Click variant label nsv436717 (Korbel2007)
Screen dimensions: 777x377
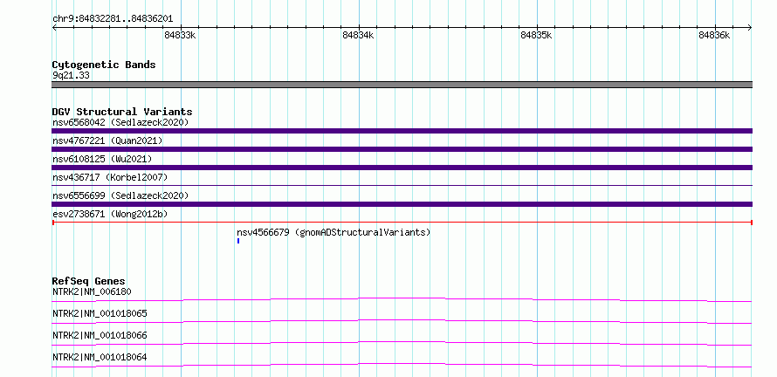[110, 177]
